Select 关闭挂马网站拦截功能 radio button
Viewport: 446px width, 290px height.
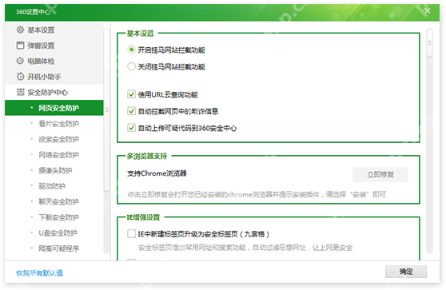(x=131, y=66)
